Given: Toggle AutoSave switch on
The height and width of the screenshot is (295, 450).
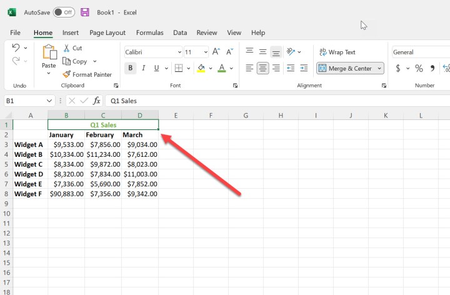Looking at the screenshot, I should point(64,12).
